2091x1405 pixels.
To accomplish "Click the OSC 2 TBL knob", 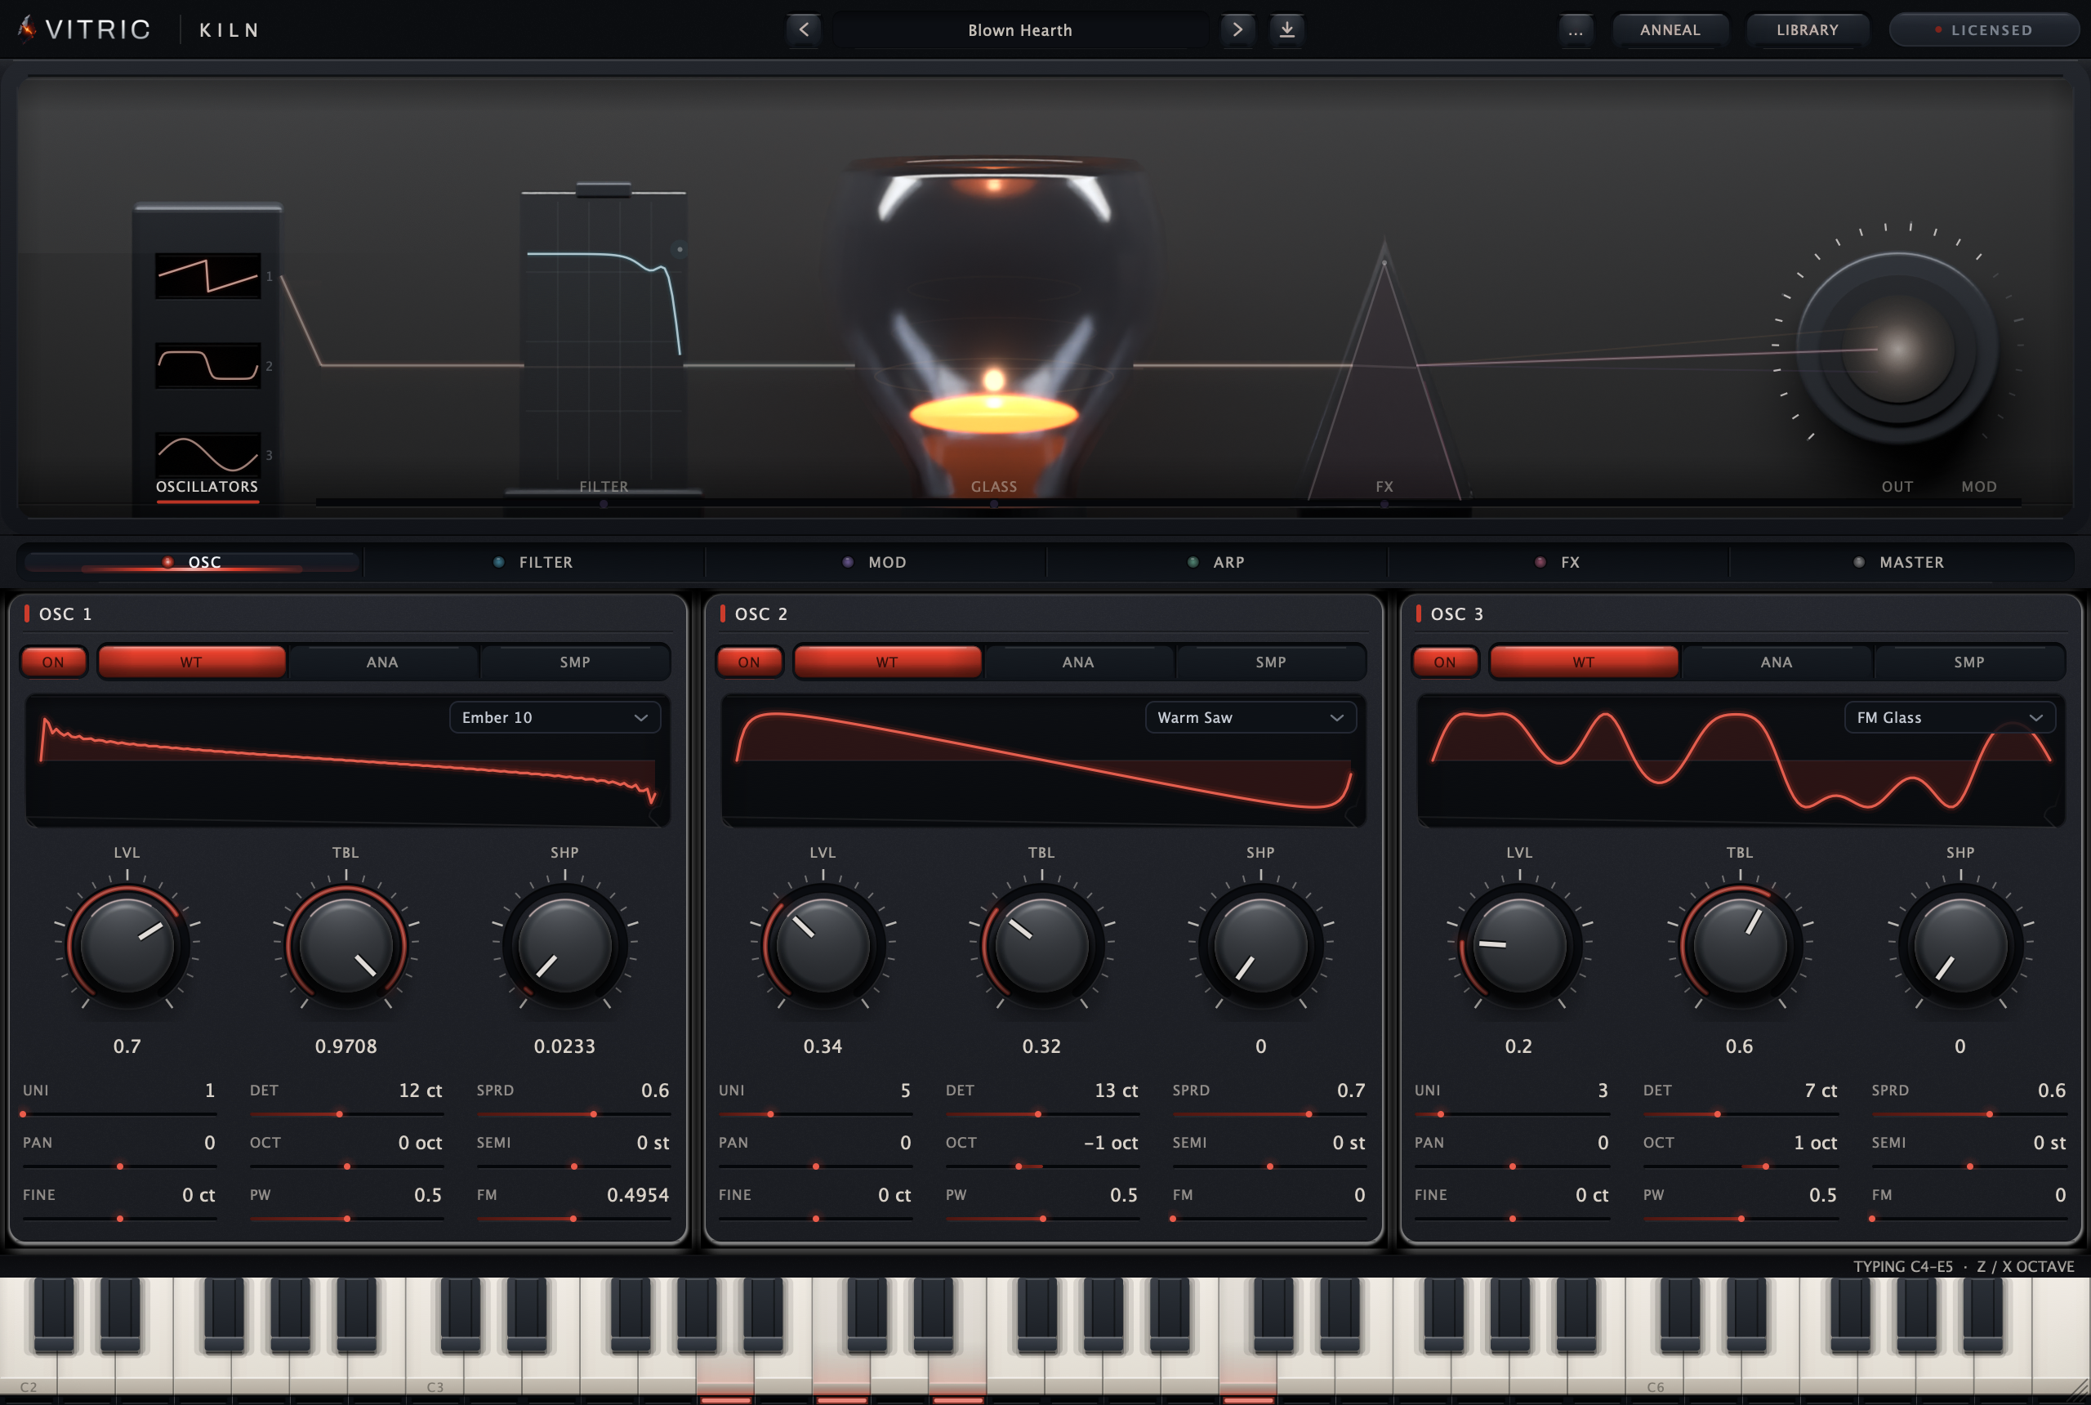I will pos(1041,944).
